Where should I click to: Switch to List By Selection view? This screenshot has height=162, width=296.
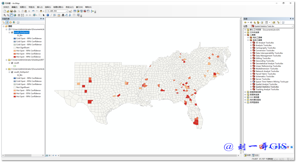14,23
